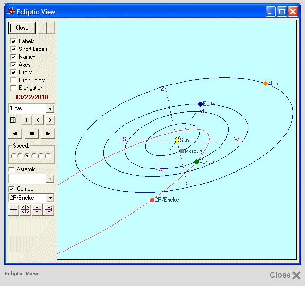Maximize the Ecliptic View window
Image resolution: width=305 pixels, height=286 pixels.
point(282,11)
